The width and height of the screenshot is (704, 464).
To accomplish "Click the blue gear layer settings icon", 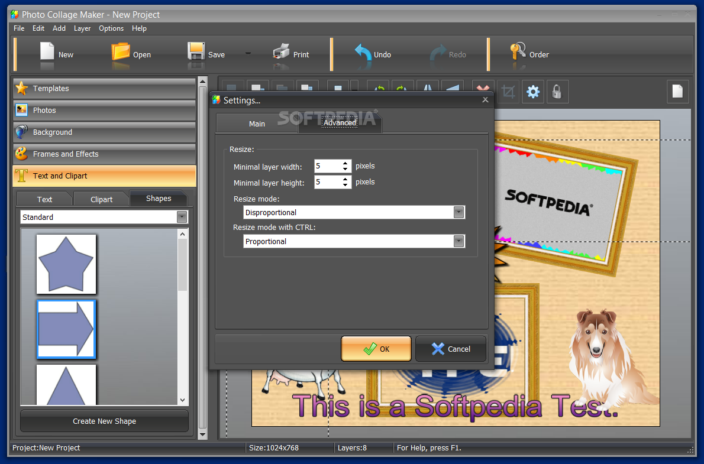I will [533, 92].
